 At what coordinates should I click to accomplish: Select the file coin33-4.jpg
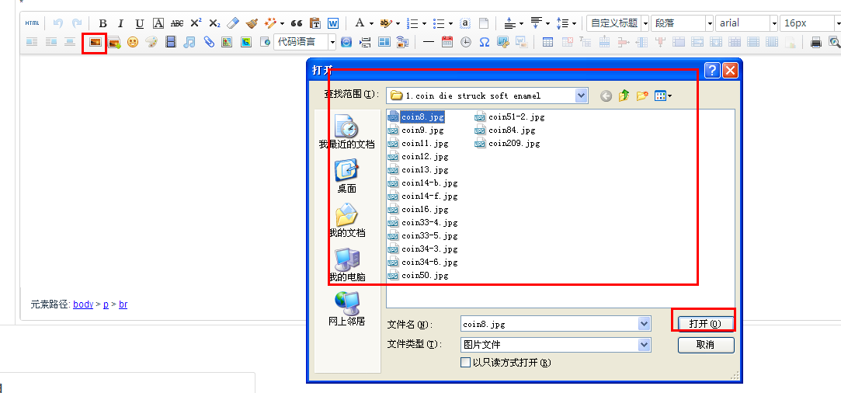tap(422, 222)
